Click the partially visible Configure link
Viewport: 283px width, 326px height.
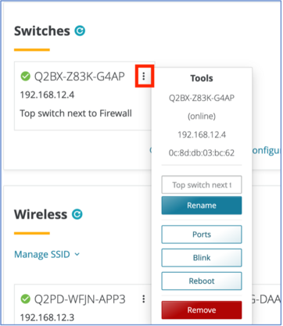(x=267, y=151)
